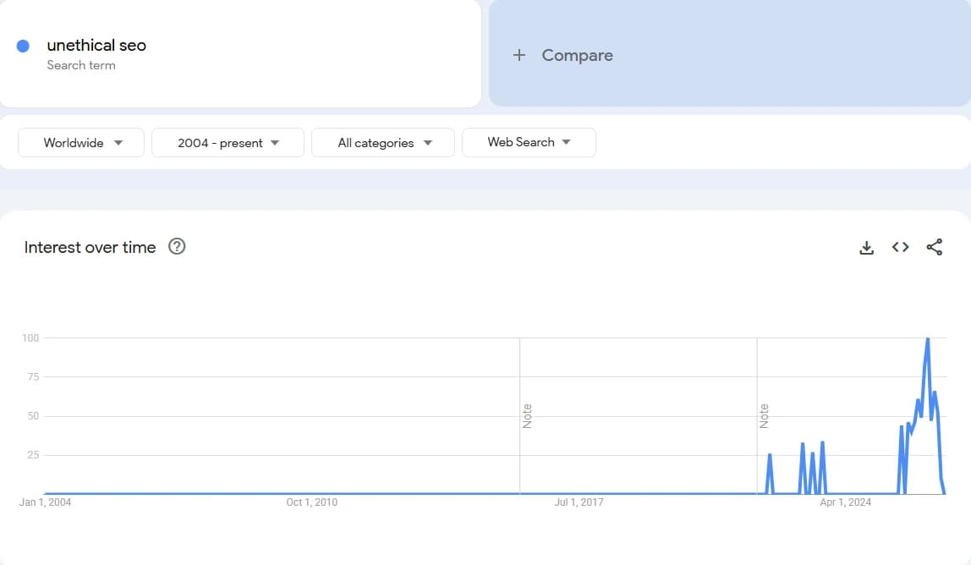Click the 25 y-axis label
Image resolution: width=971 pixels, height=565 pixels.
click(34, 455)
